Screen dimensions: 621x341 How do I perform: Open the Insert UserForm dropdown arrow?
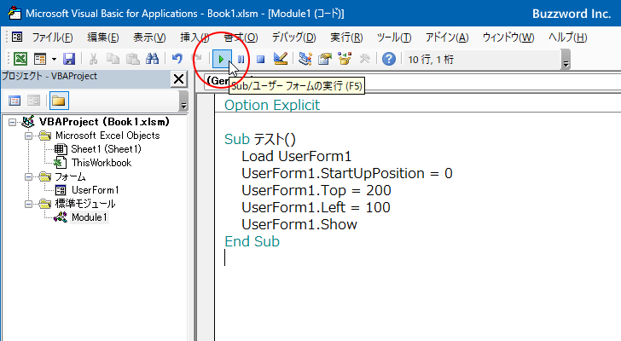tap(54, 60)
